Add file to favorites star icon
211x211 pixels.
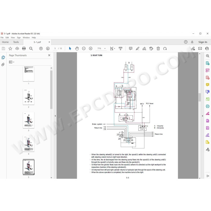(10, 49)
